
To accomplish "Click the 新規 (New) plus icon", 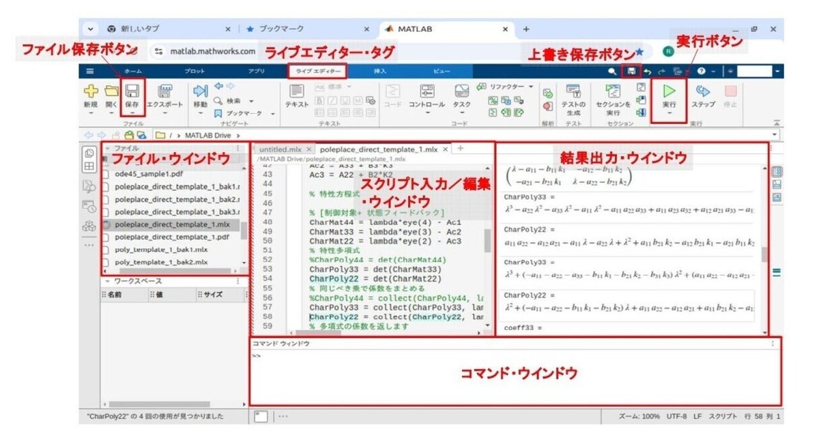I will [x=91, y=90].
